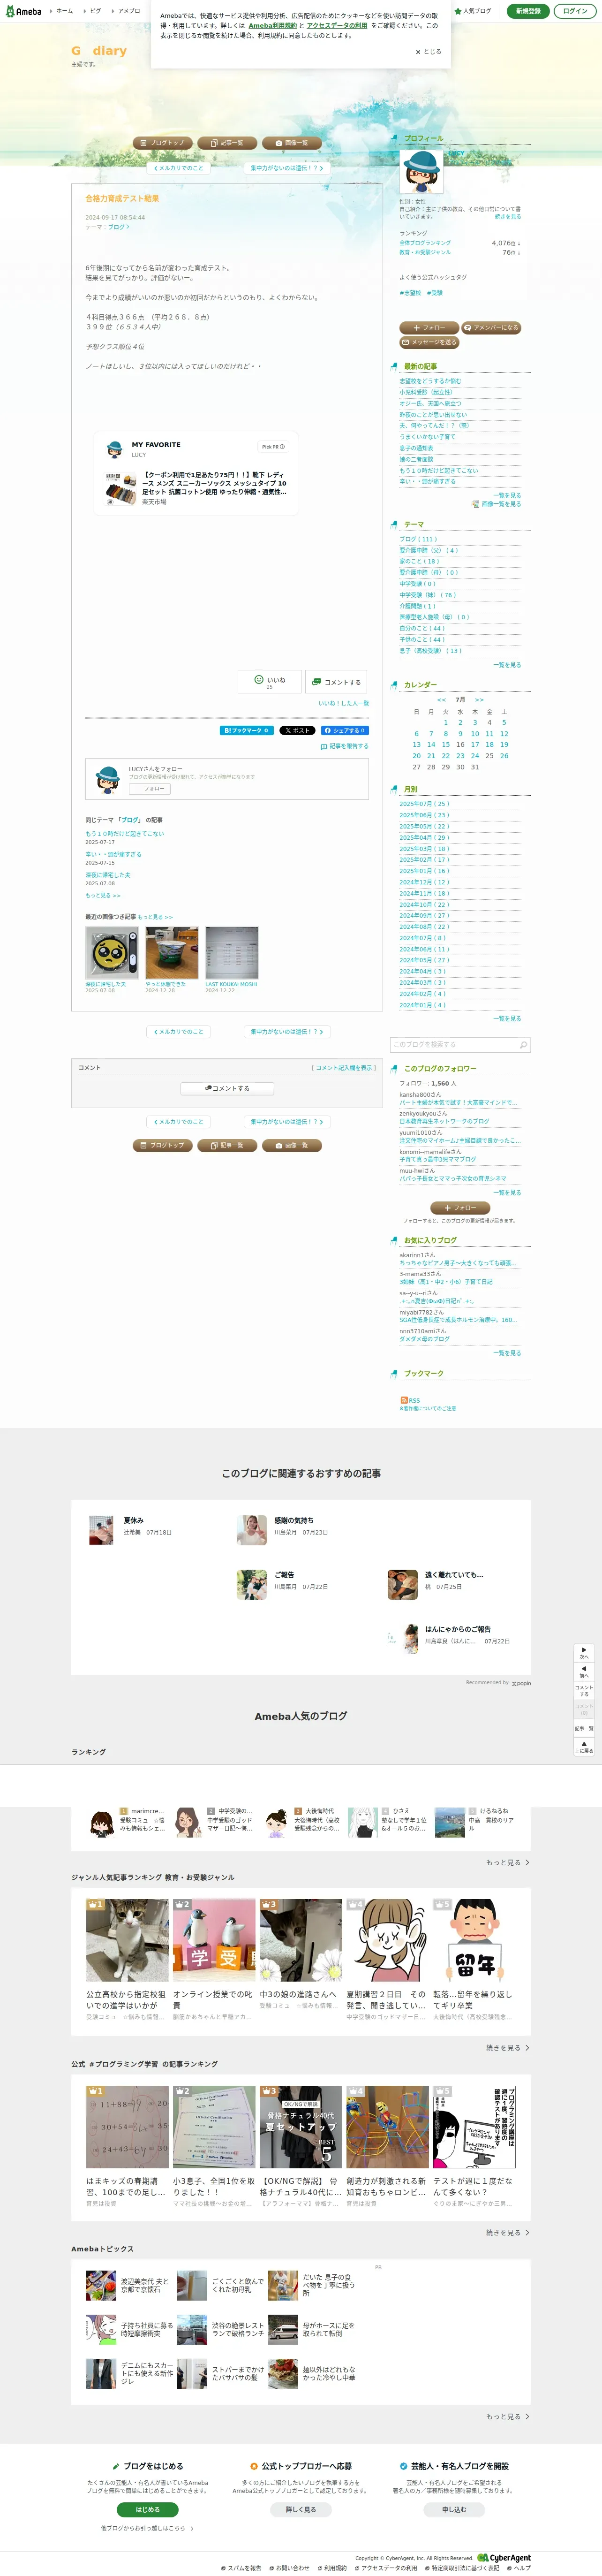Click the アメンバーになる button
The width and height of the screenshot is (602, 2576).
(x=491, y=328)
